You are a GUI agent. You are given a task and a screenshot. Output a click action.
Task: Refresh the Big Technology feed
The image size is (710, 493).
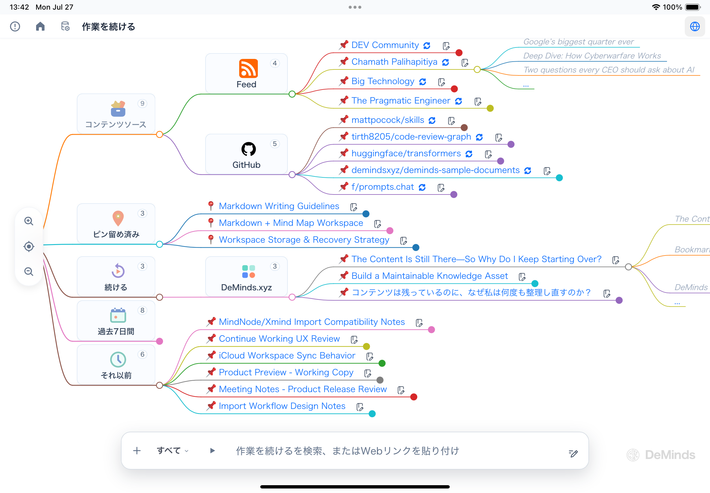422,82
